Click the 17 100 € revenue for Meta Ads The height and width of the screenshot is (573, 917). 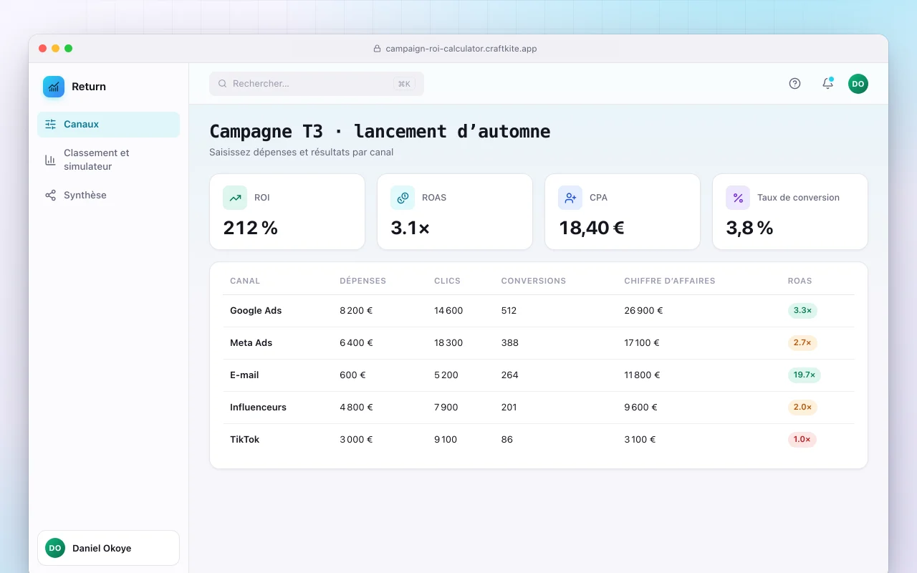point(642,343)
